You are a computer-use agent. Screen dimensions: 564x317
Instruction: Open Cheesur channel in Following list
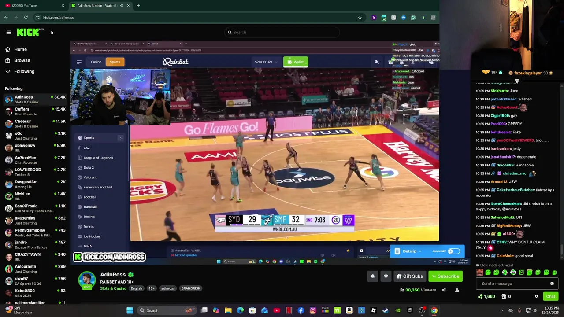click(x=35, y=124)
